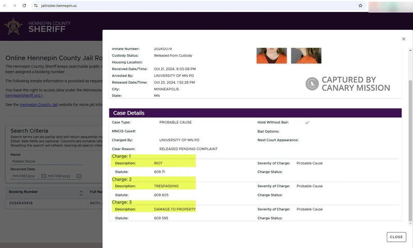
Task: Open the Hennepin County Jail link
Action: click(39, 105)
